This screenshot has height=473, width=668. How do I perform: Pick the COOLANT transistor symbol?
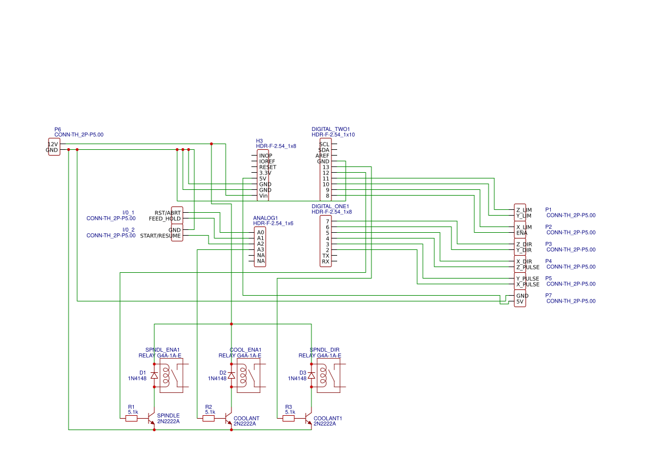point(228,419)
